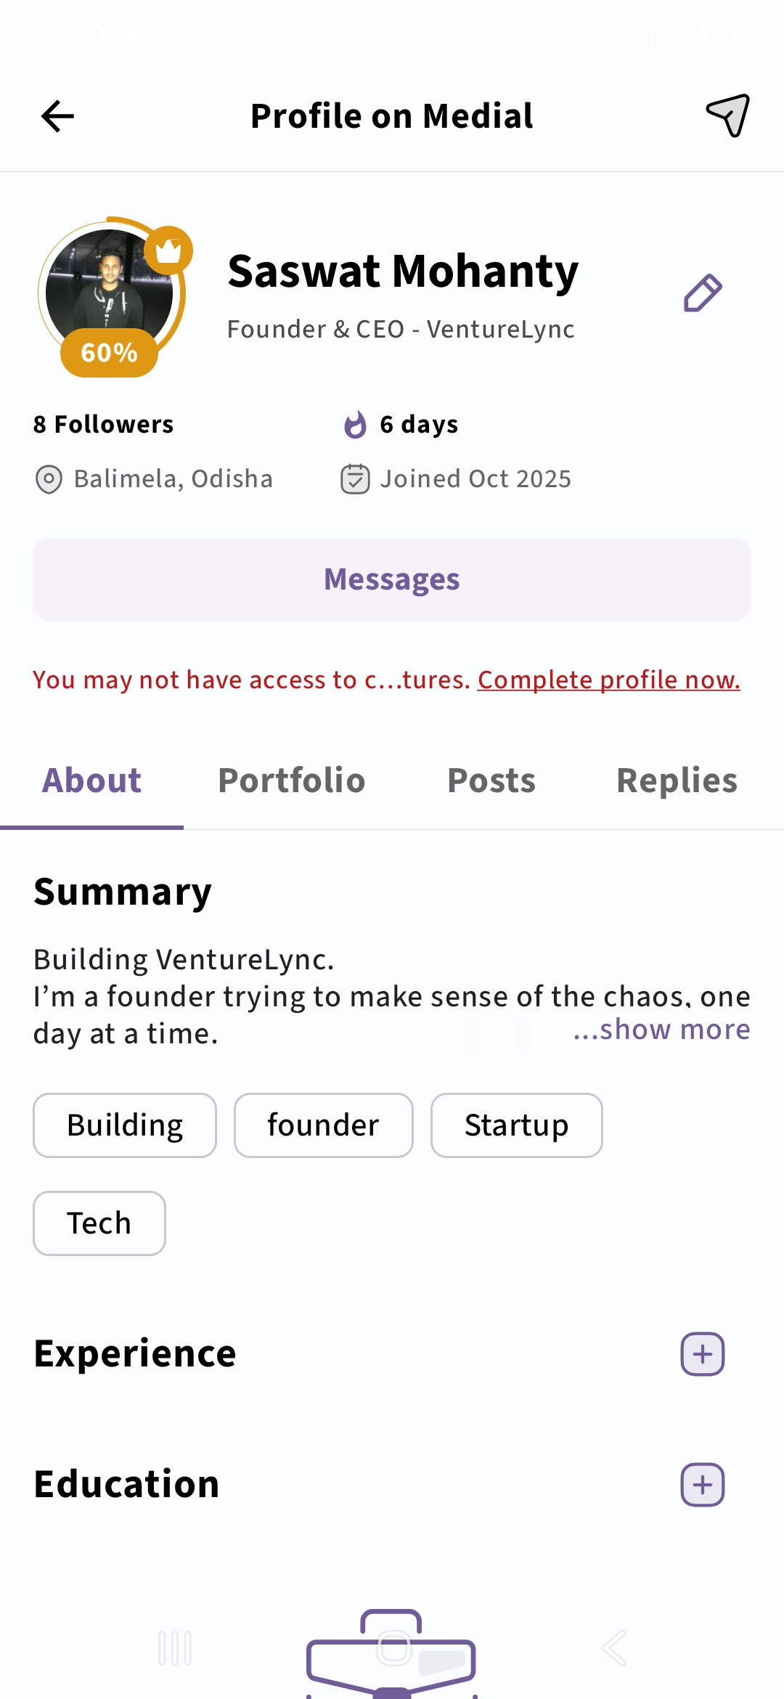Add new Education with plus icon
Viewport: 784px width, 1699px height.
pos(702,1485)
